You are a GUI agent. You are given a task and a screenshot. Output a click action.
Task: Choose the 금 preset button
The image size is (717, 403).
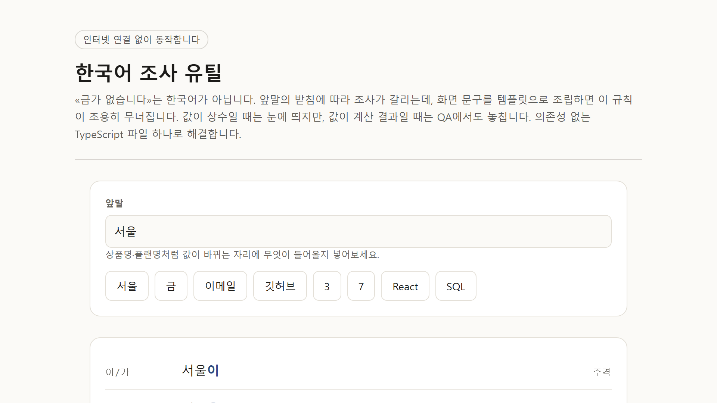[x=171, y=286]
